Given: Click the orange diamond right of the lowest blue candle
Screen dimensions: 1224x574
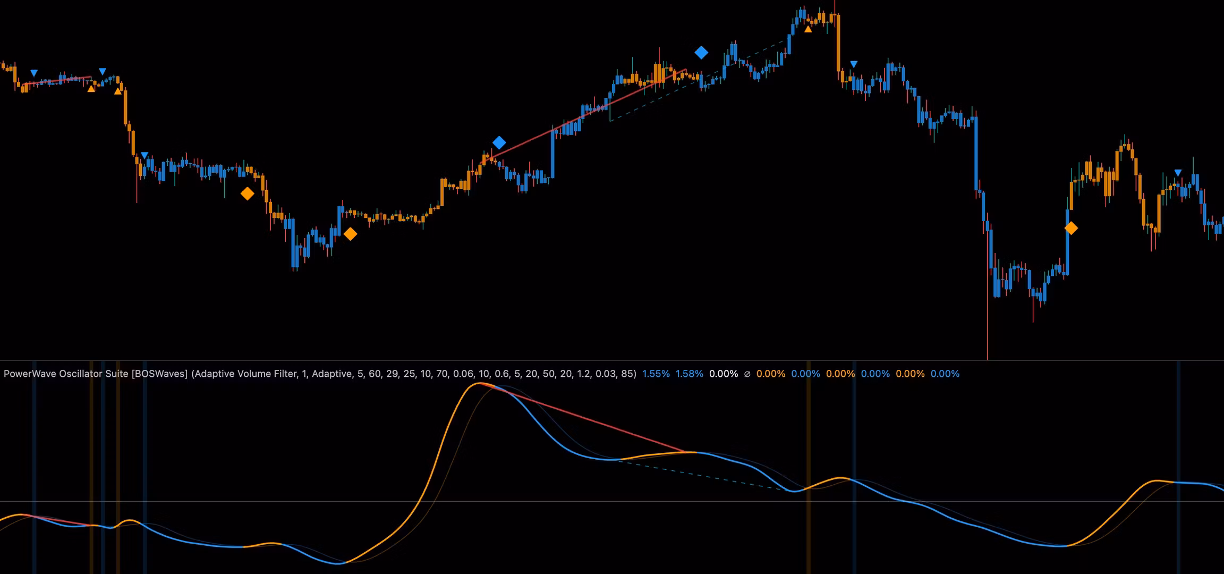Looking at the screenshot, I should tap(350, 234).
